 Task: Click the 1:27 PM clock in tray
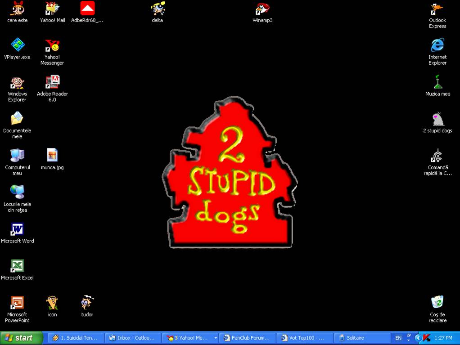click(x=444, y=338)
